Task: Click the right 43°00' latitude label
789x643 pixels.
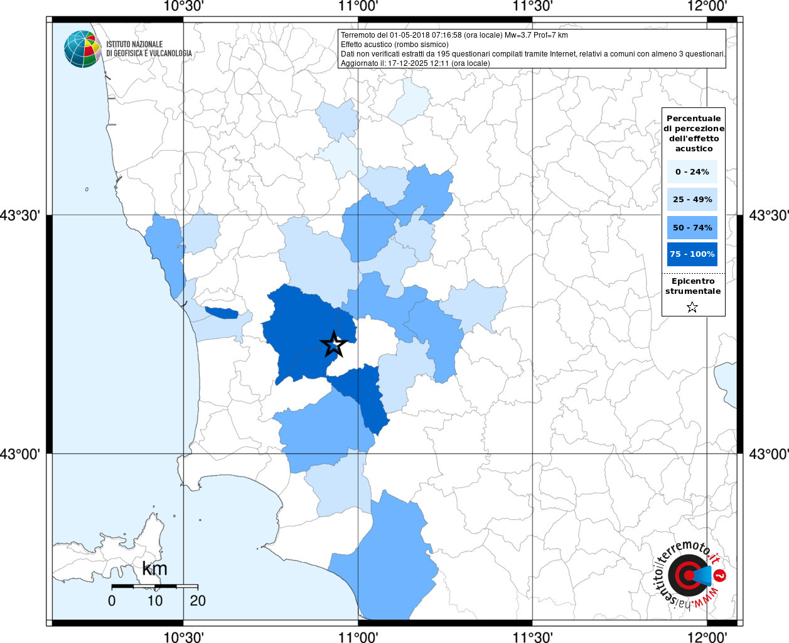Action: click(769, 453)
